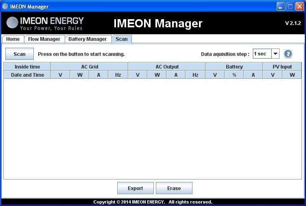Click the V 2.1.2 version label
The width and height of the screenshot is (306, 206).
293,23
